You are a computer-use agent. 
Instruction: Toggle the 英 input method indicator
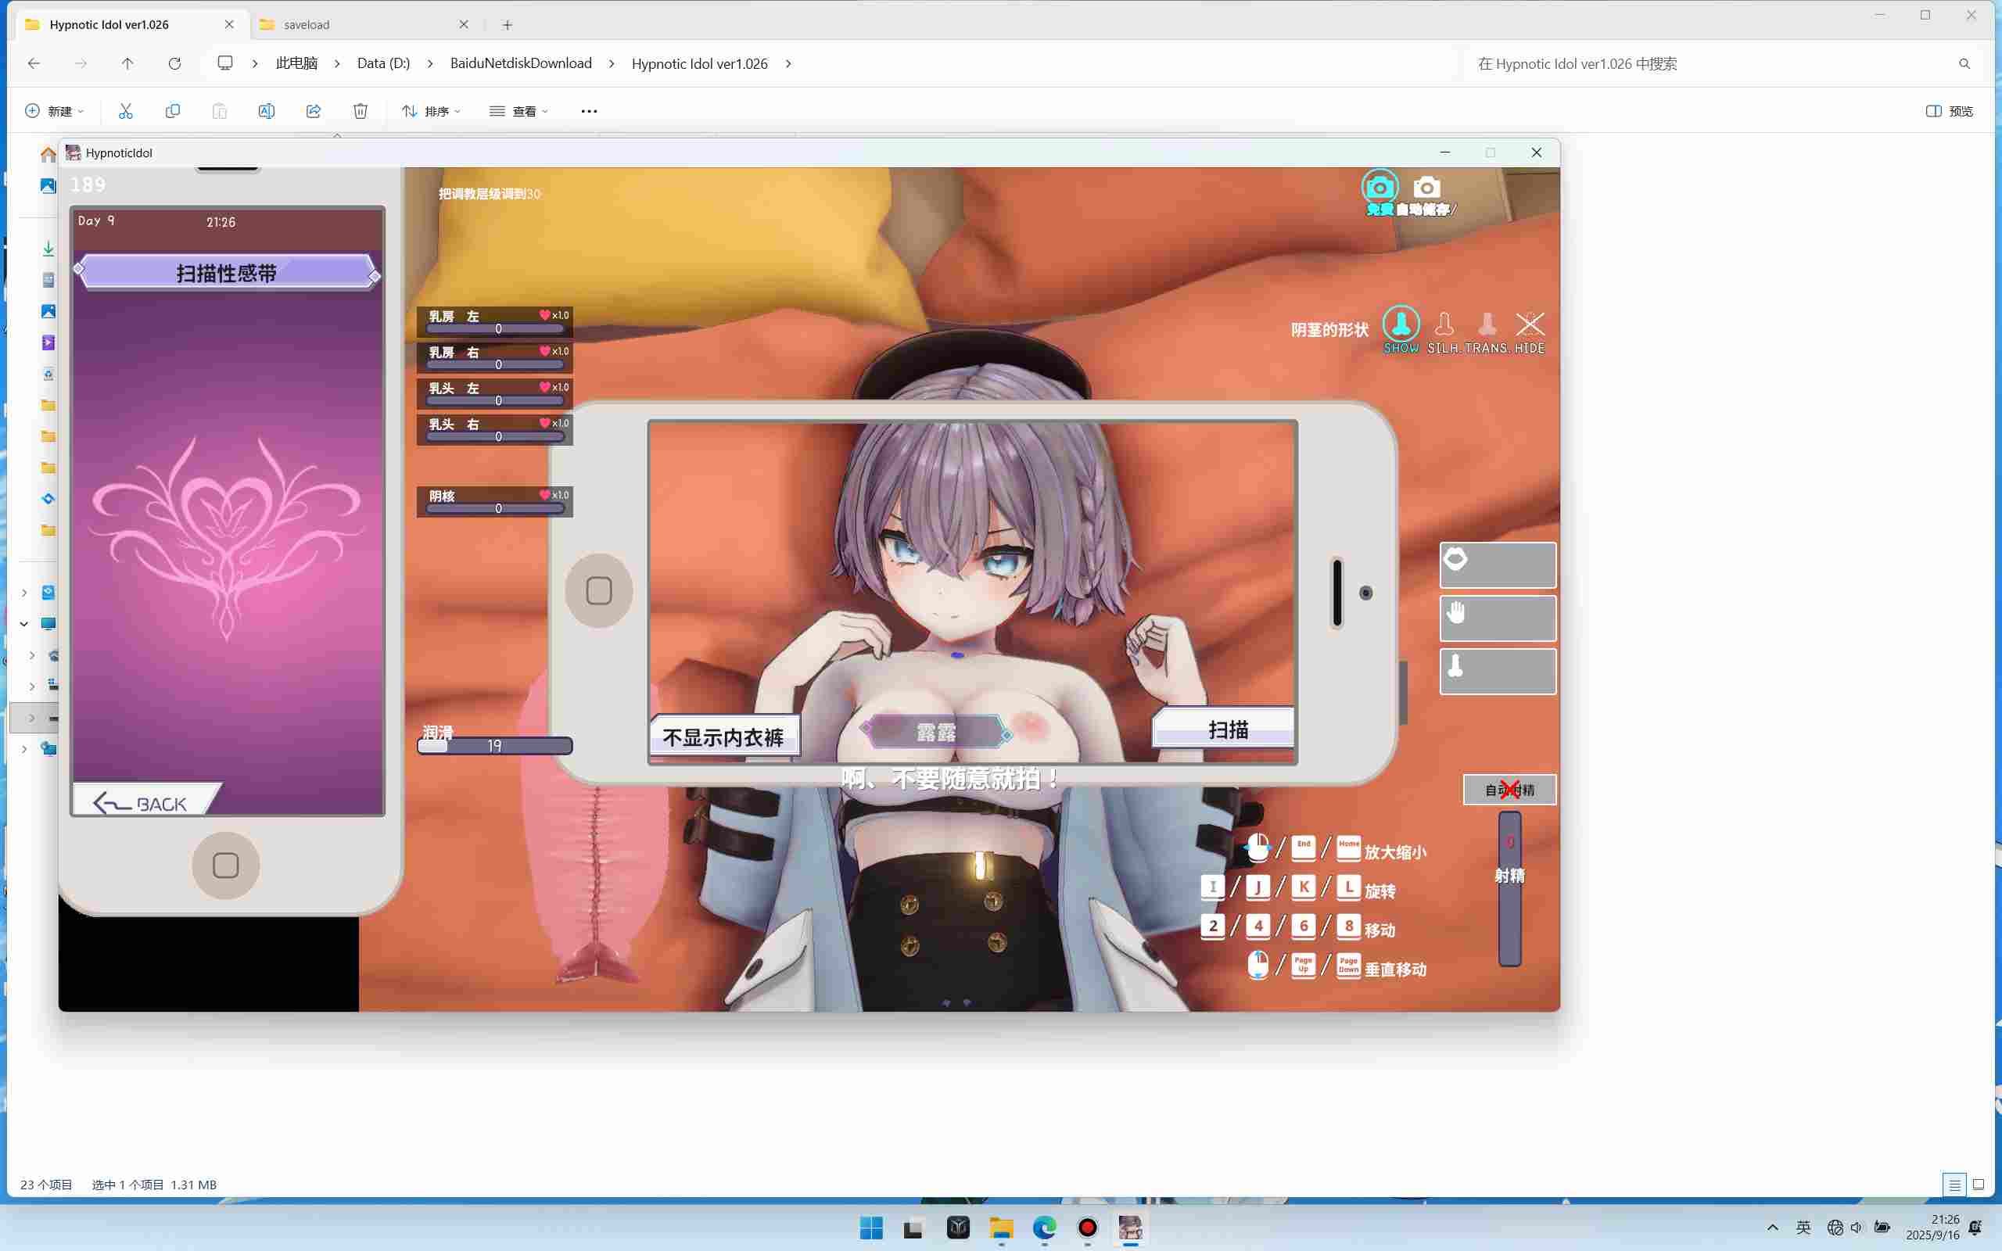(x=1803, y=1228)
